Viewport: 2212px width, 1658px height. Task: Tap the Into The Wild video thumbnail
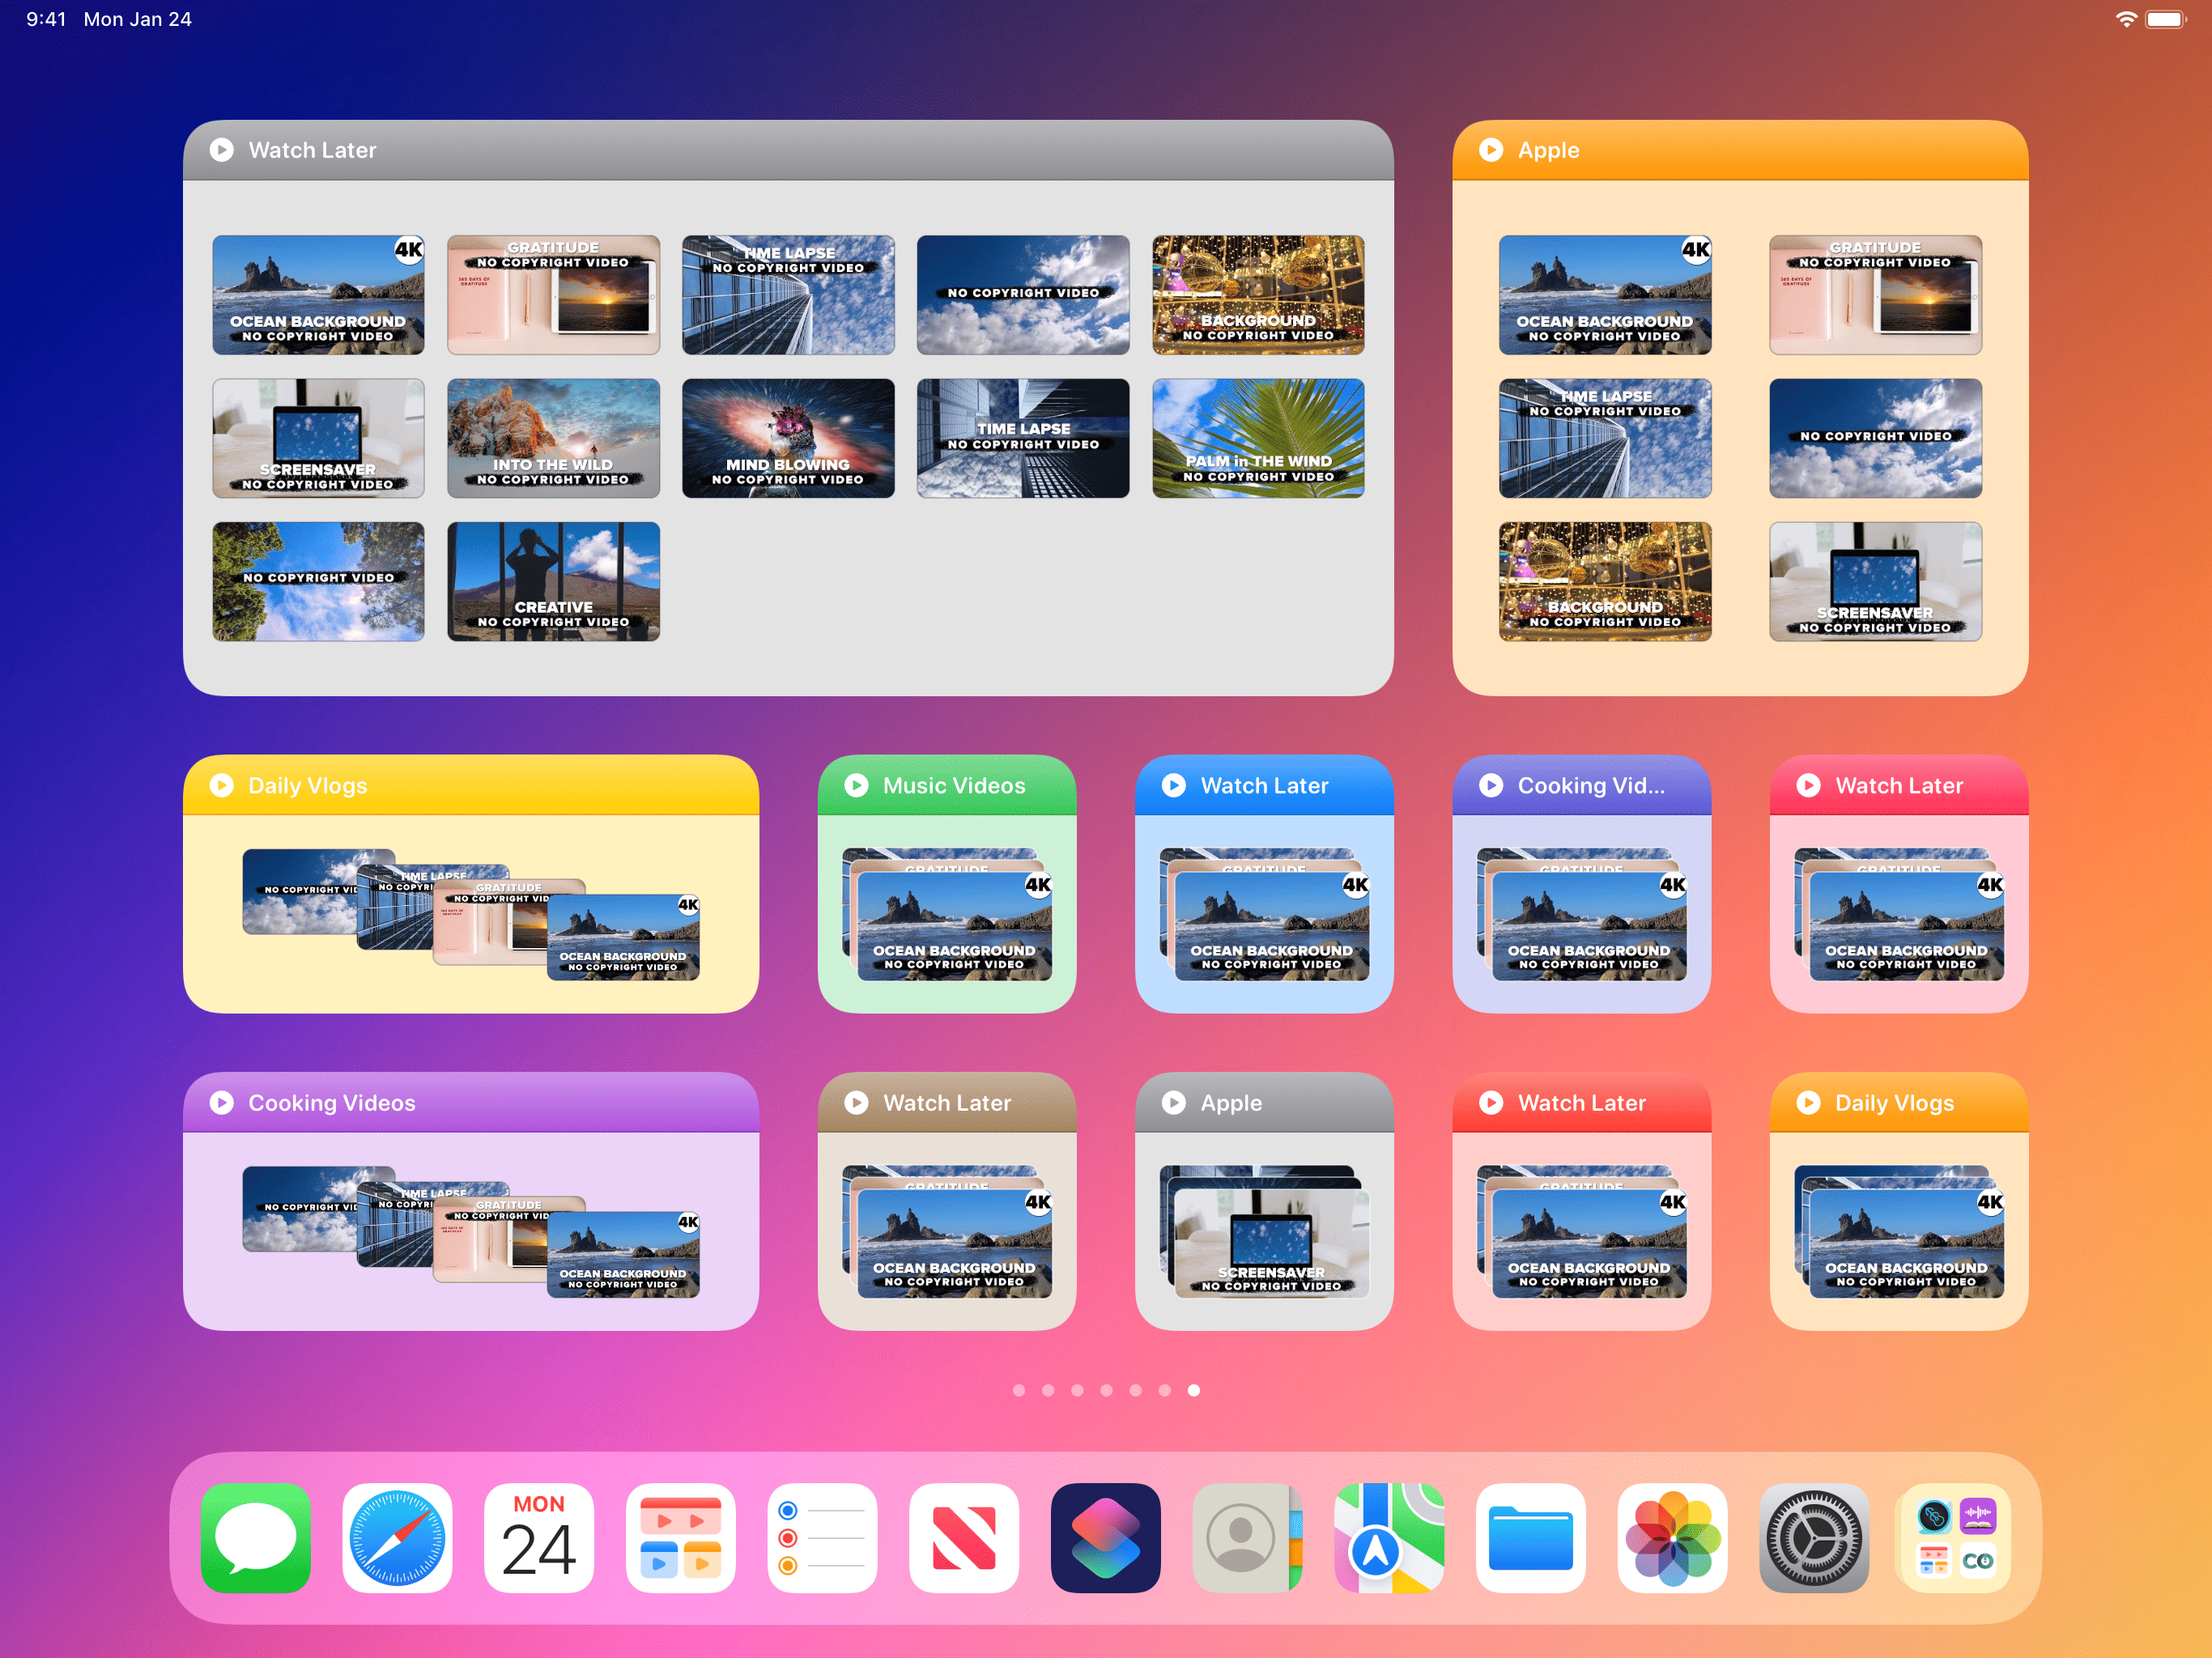tap(553, 438)
